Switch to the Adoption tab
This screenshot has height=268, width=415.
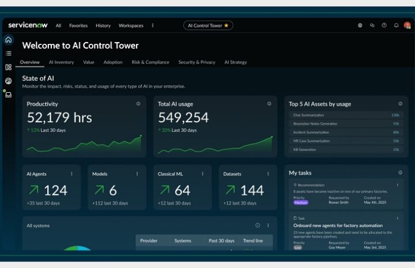pyautogui.click(x=113, y=62)
